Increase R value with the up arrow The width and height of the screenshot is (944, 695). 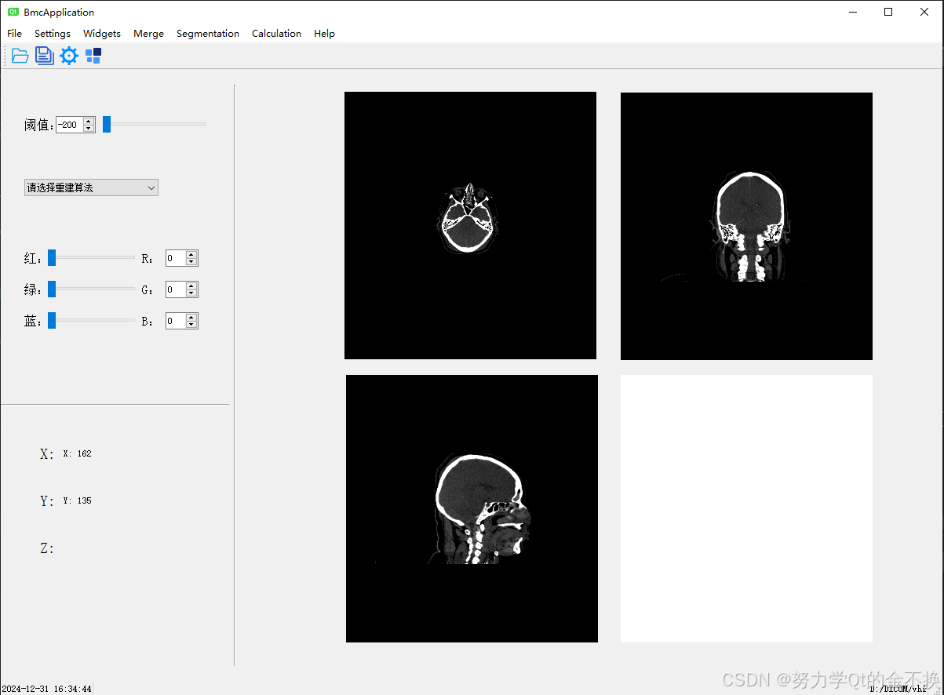pos(191,254)
